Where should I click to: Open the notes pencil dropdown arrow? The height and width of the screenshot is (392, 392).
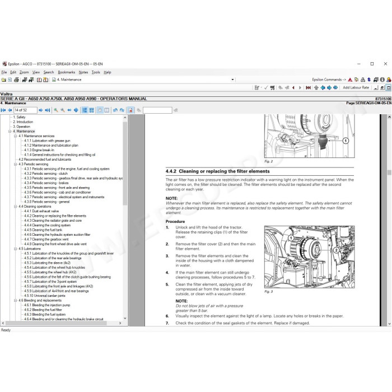(262, 88)
